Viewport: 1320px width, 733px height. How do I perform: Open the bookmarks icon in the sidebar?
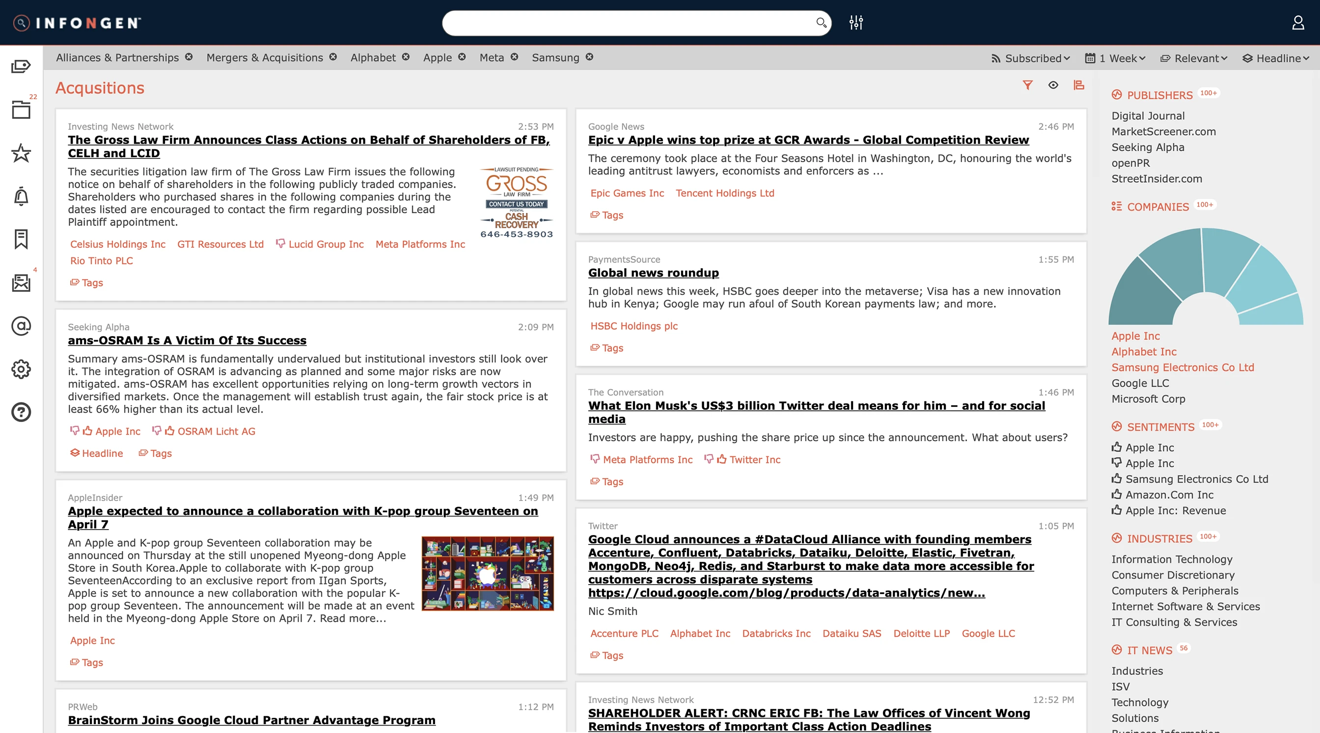coord(21,239)
